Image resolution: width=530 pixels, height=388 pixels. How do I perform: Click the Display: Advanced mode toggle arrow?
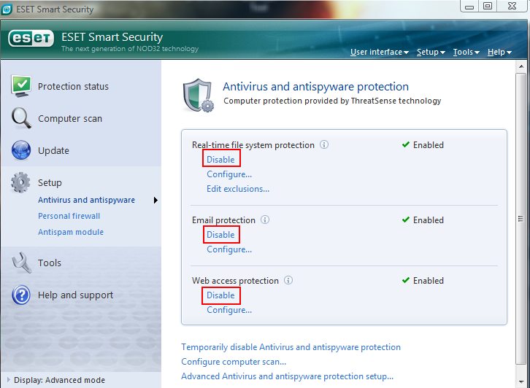click(7, 380)
